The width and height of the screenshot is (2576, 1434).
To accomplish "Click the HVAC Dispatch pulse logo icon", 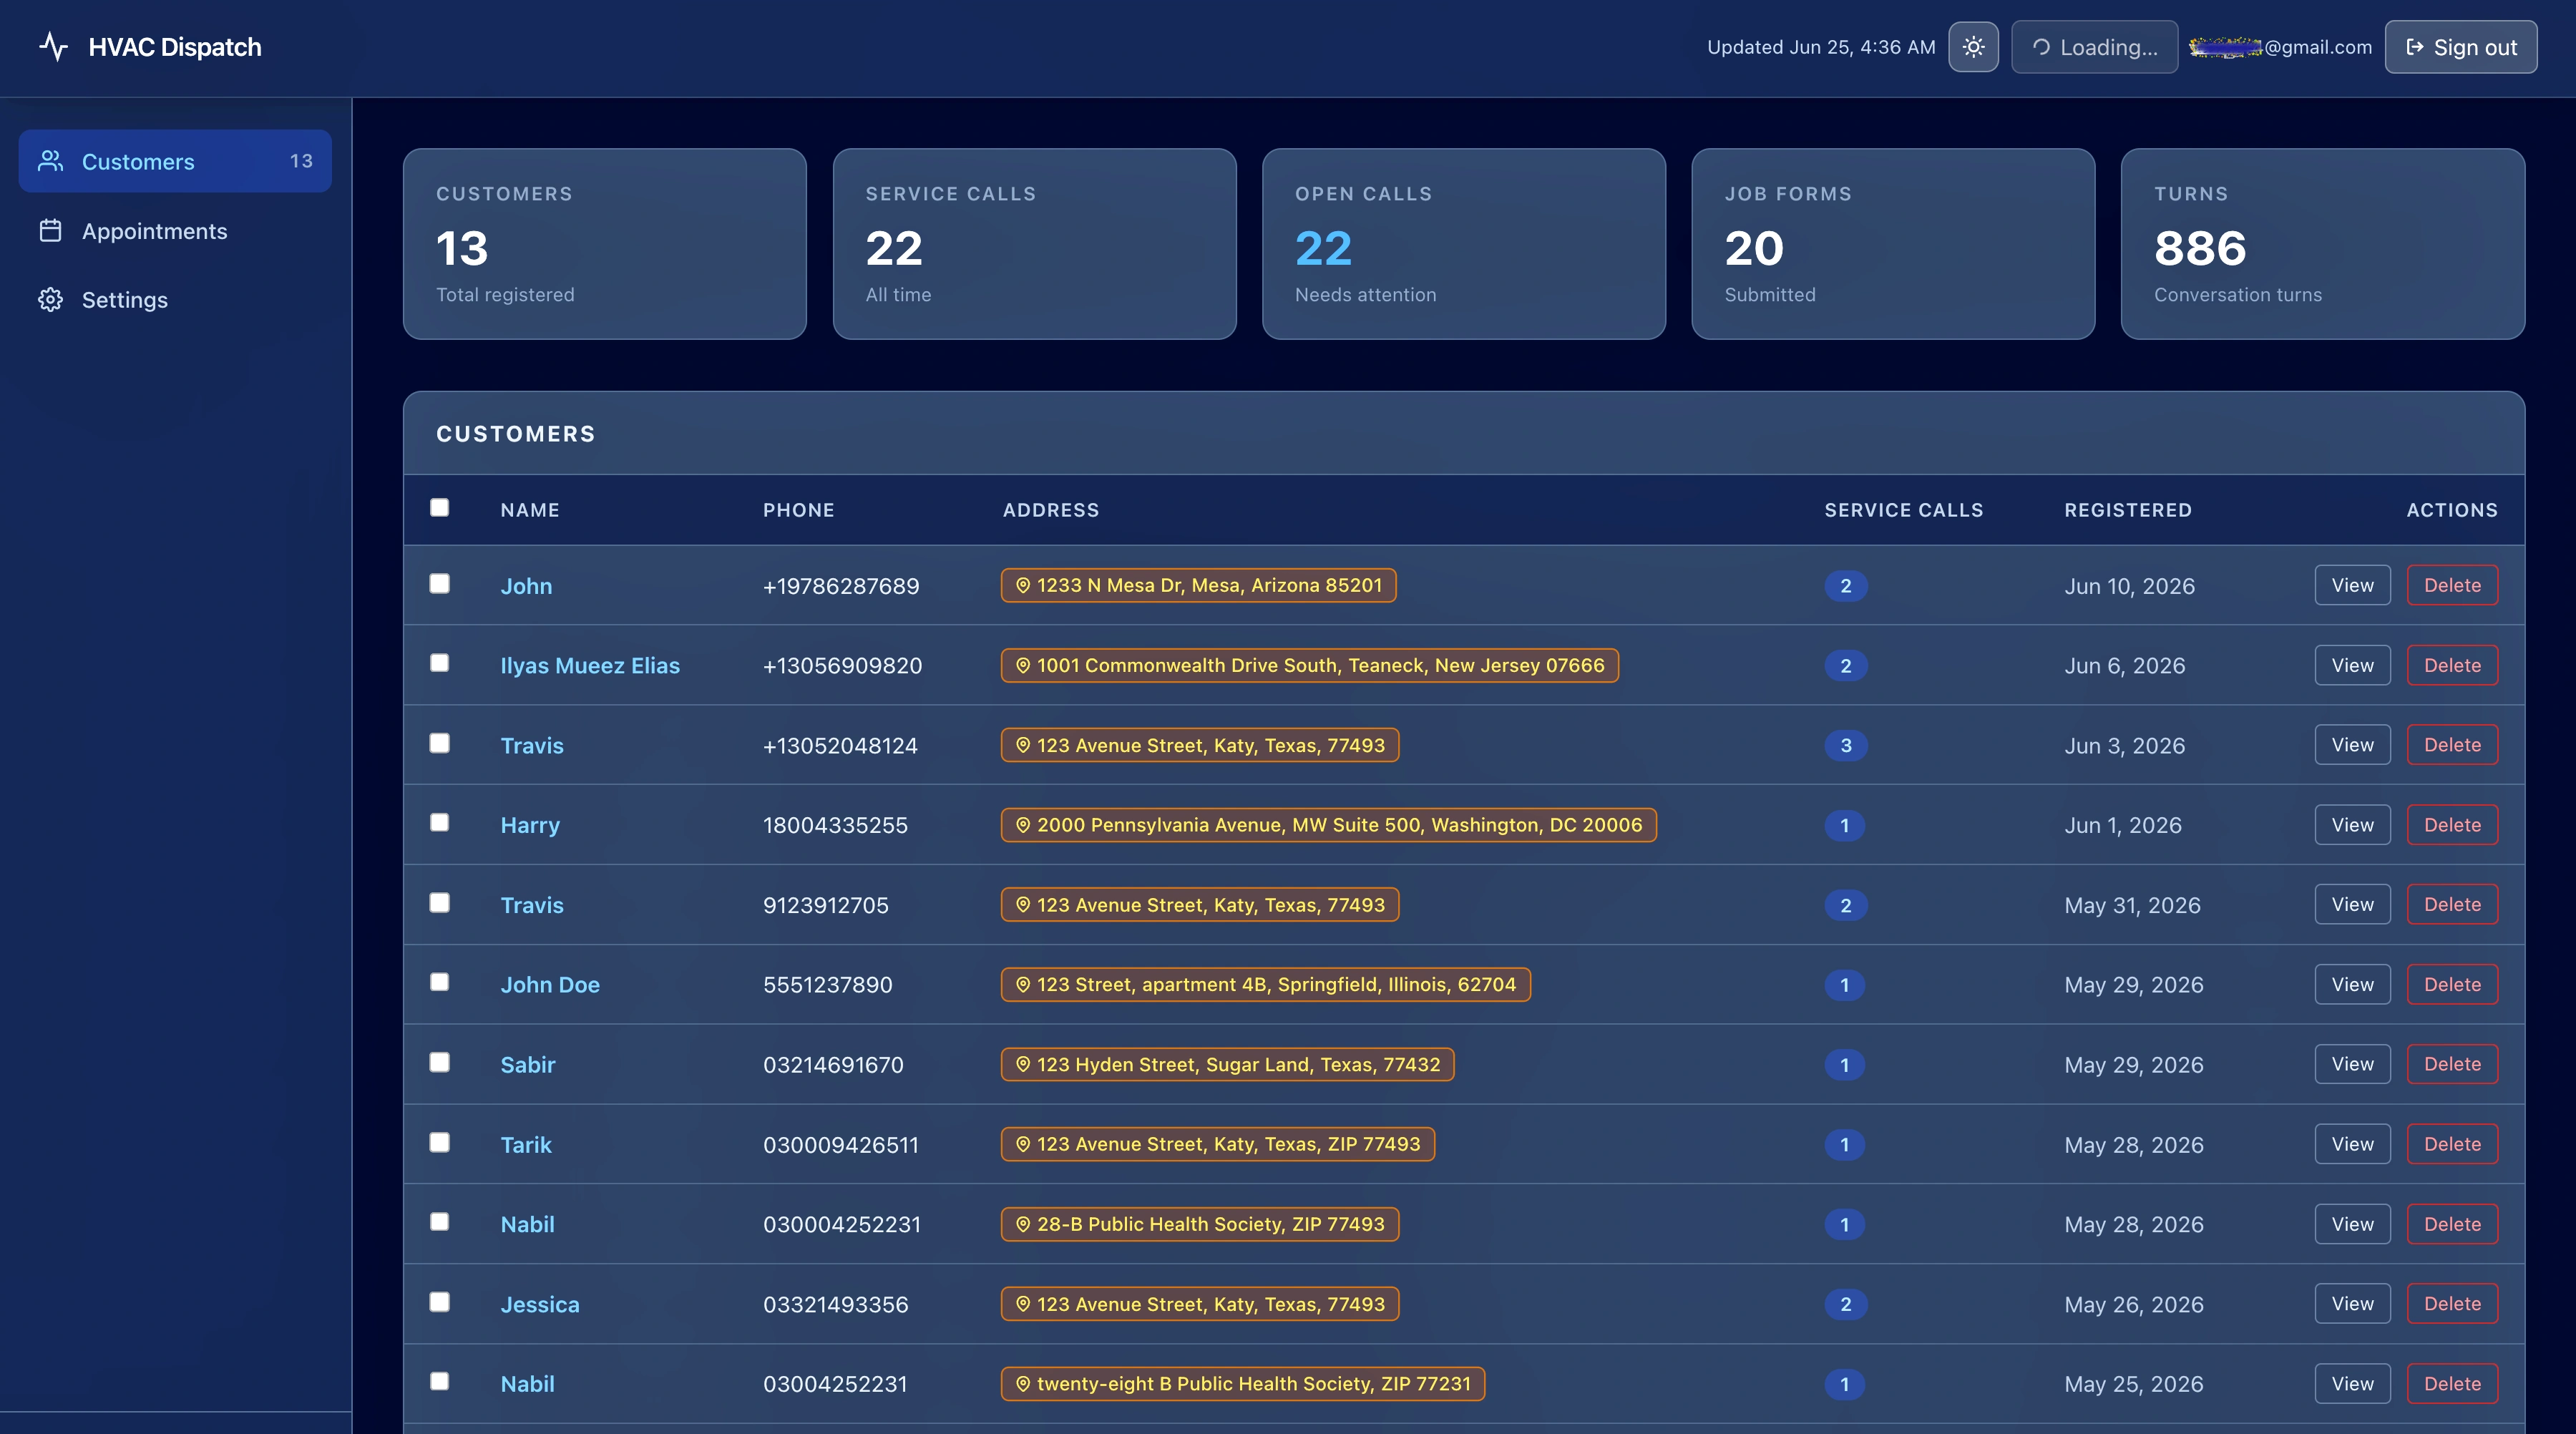I will [54, 47].
